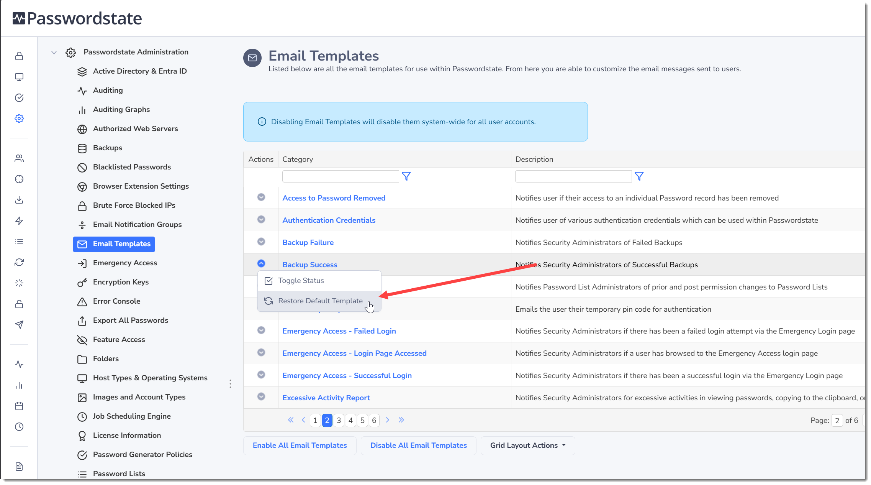The height and width of the screenshot is (485, 871).
Task: Click the Description column filter funnel icon
Action: click(639, 176)
